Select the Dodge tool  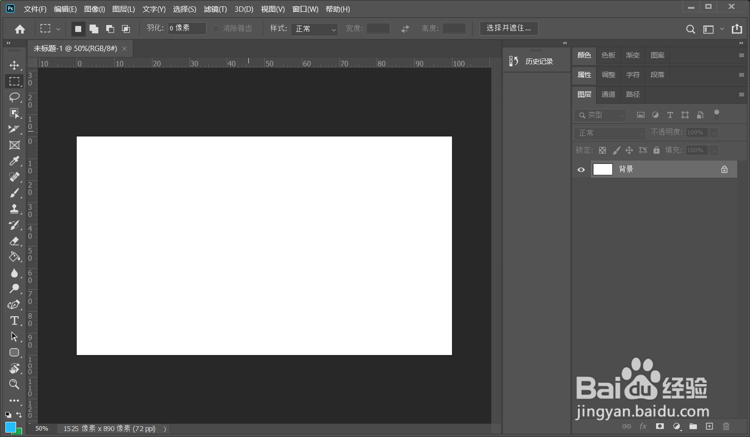pos(14,289)
